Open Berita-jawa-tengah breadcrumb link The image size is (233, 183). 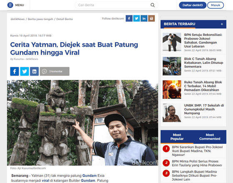[40, 19]
